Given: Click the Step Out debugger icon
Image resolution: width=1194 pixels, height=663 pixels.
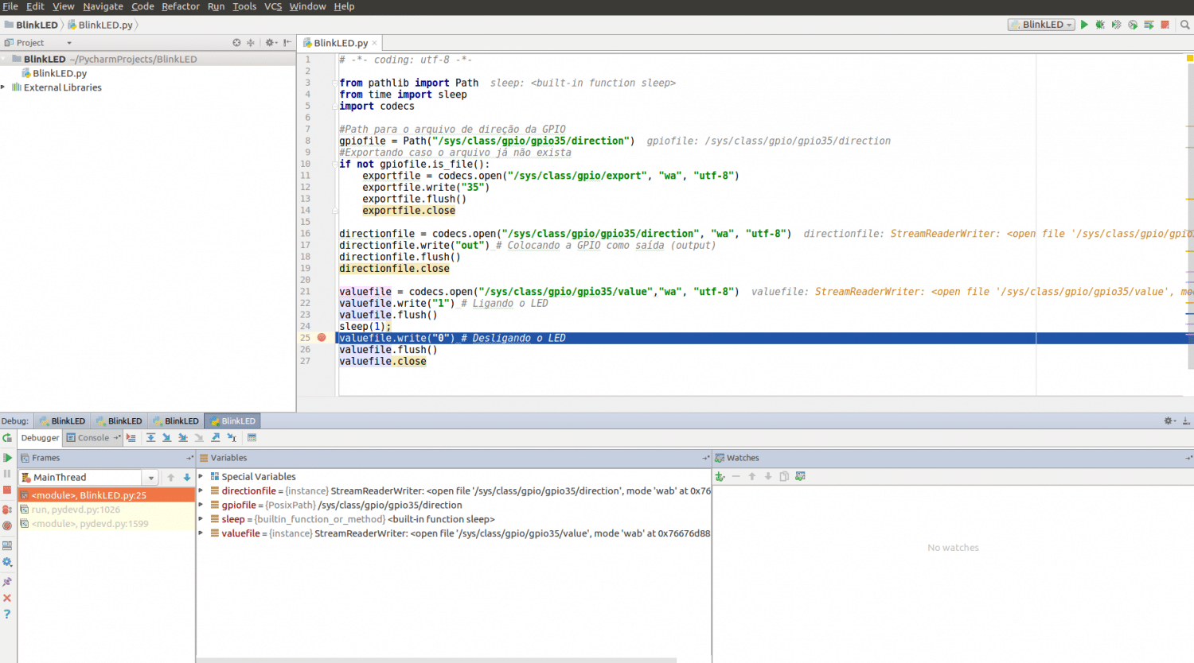Looking at the screenshot, I should click(x=215, y=438).
